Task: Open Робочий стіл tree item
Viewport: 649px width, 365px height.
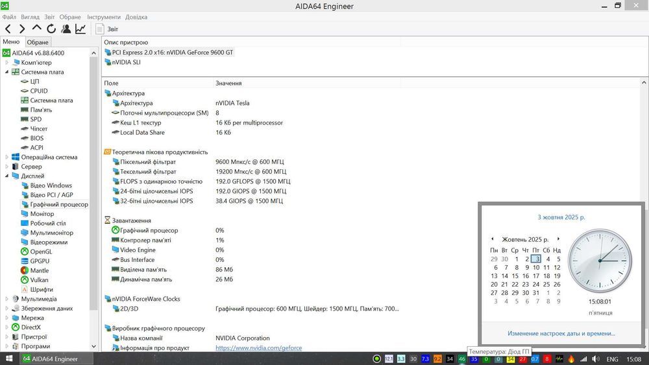Action: pyautogui.click(x=47, y=223)
